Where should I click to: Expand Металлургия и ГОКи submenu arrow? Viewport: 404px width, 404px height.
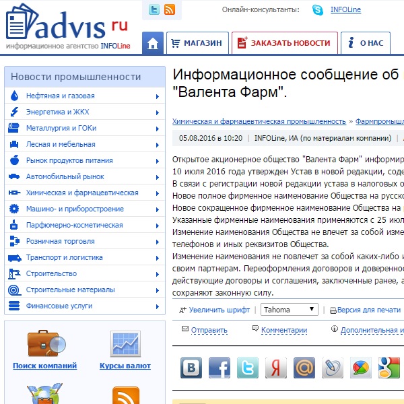(x=158, y=129)
